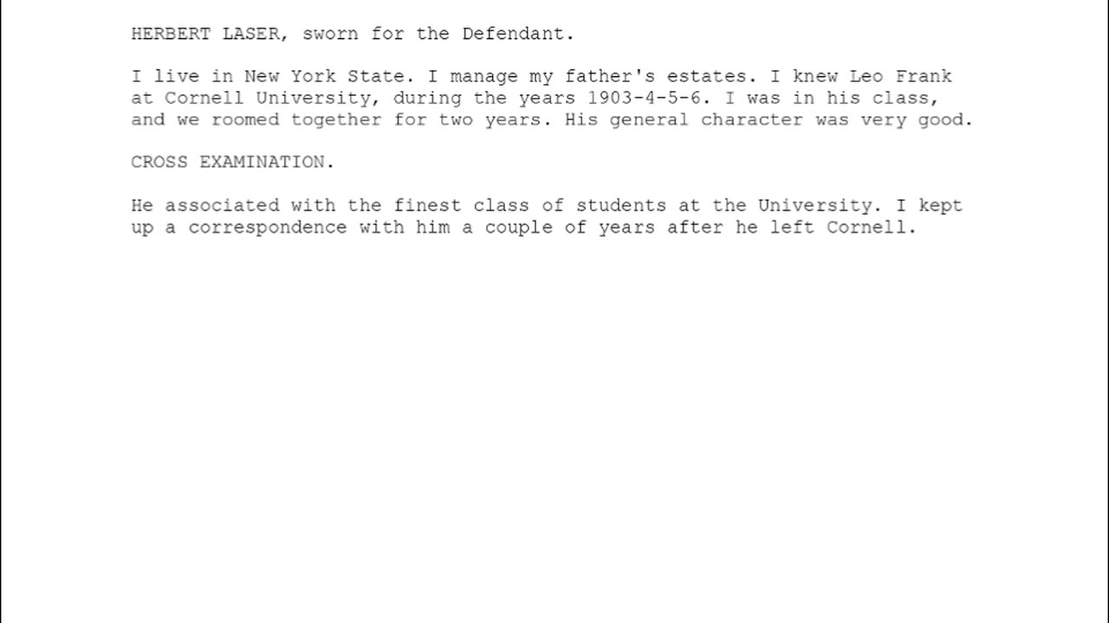Click the phrase father's estates
The image size is (1109, 623).
[655, 77]
